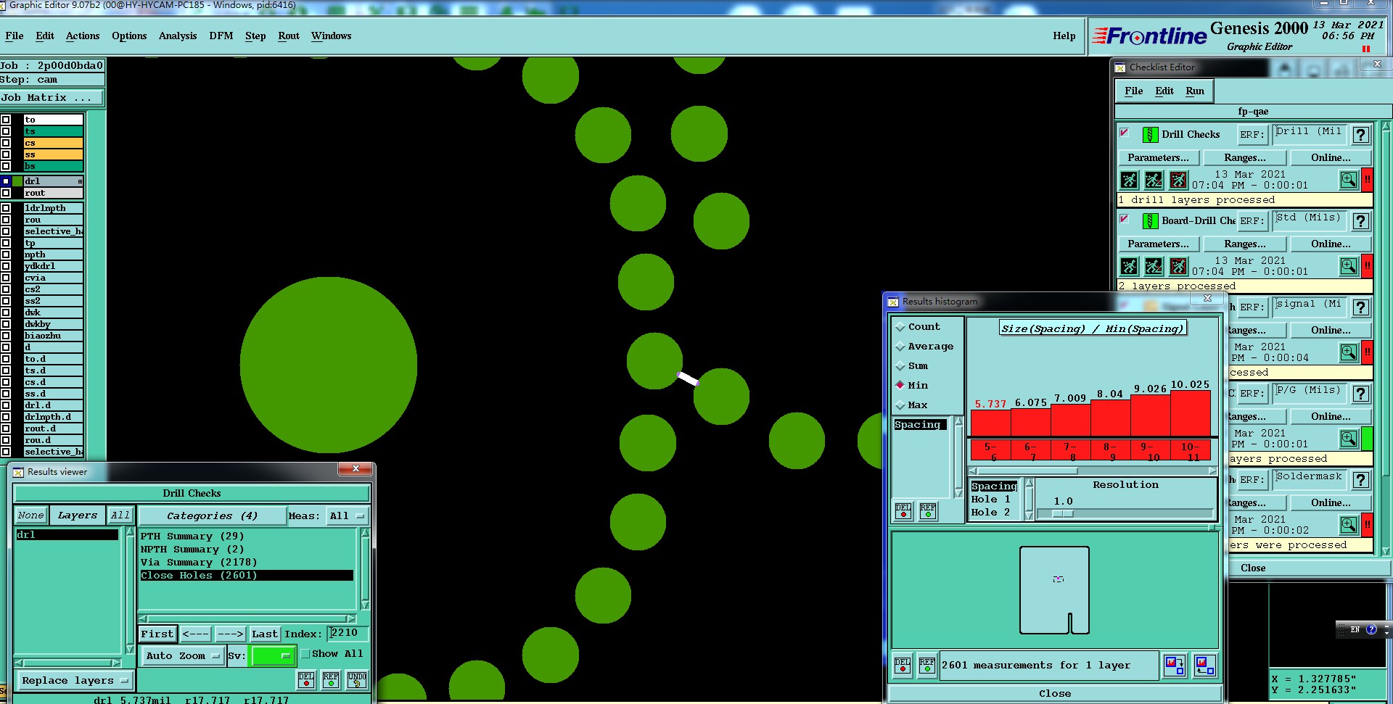1393x704 pixels.
Task: Click red-framed run icon under Board-Drill Checks
Action: (x=1178, y=266)
